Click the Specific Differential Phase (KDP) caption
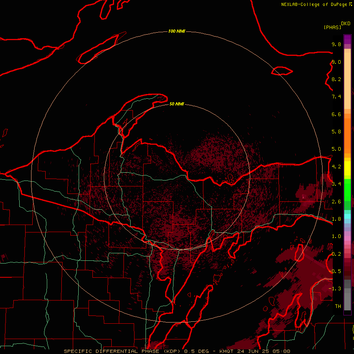 [x=123, y=351]
